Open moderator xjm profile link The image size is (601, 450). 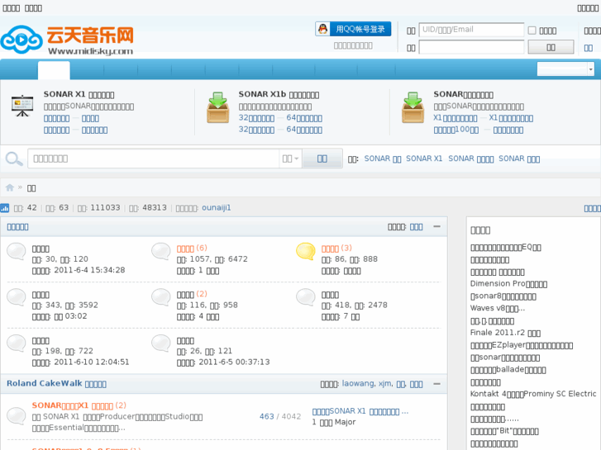(x=385, y=383)
